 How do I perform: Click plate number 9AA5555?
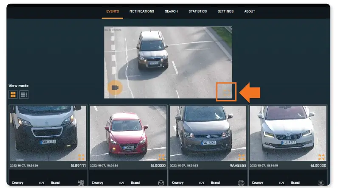pos(238,166)
